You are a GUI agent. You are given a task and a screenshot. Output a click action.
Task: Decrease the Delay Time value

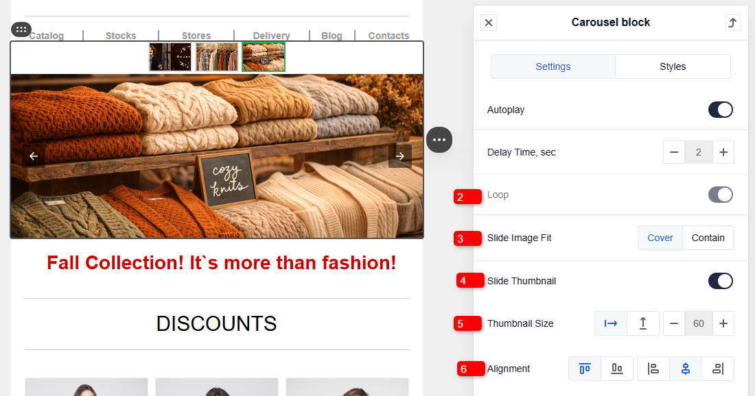pos(674,152)
